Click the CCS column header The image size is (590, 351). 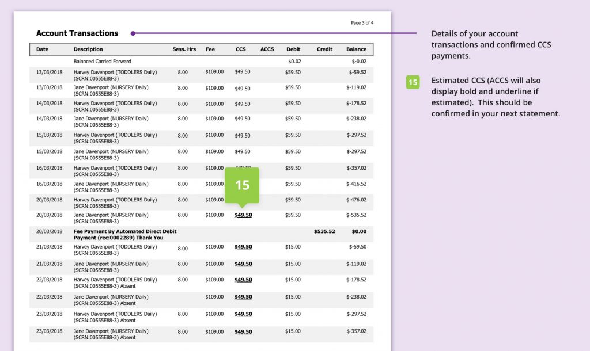point(240,49)
